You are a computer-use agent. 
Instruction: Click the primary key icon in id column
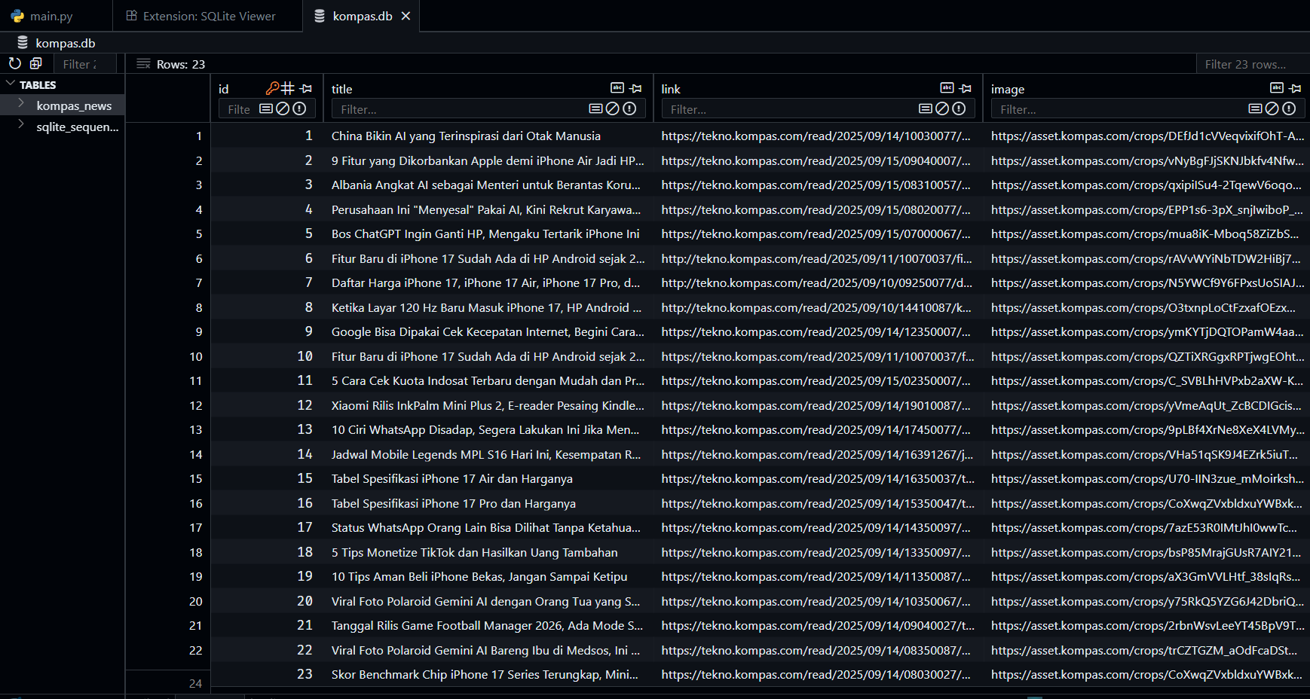(x=272, y=88)
